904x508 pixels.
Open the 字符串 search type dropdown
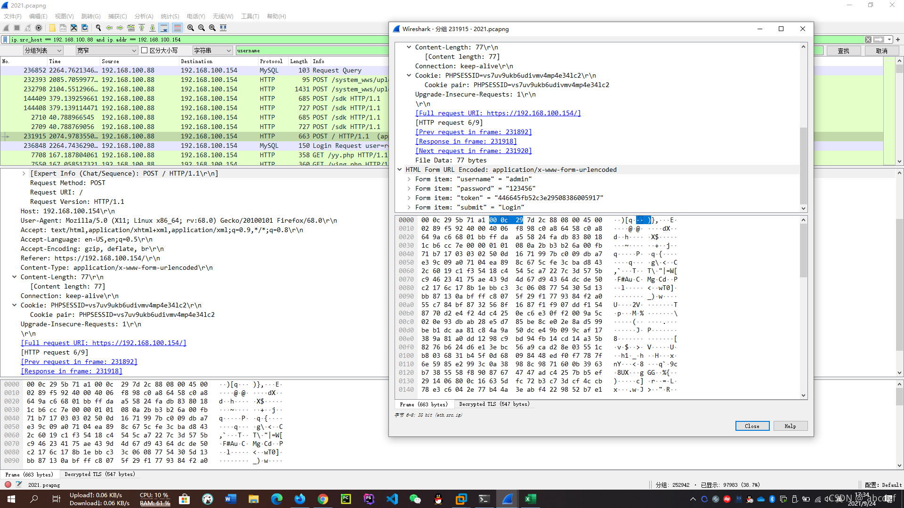click(213, 50)
